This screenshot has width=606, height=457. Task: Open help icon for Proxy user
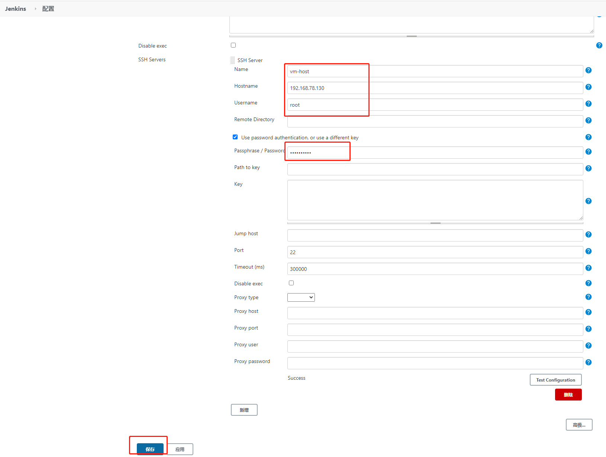588,346
